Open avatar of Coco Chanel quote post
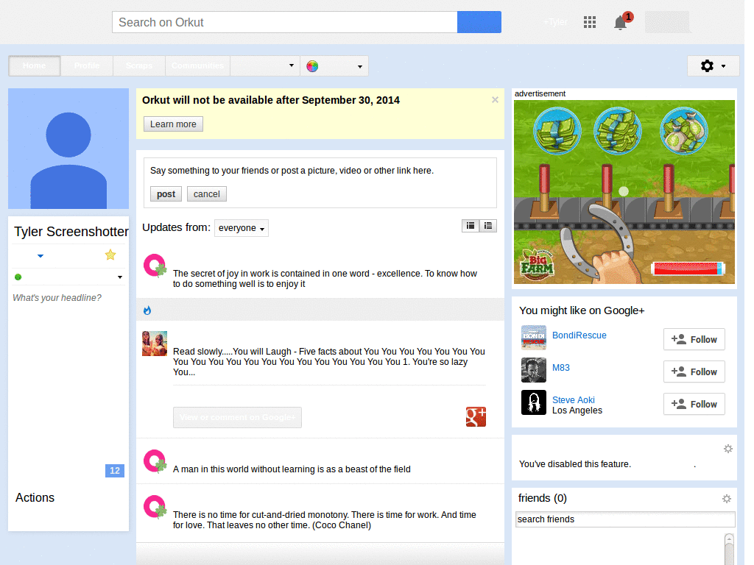This screenshot has height=565, width=754. (x=155, y=507)
